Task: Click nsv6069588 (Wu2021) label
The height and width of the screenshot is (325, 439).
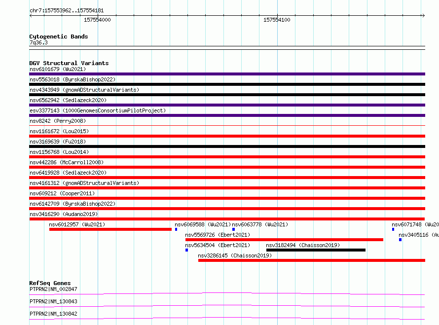Action: [203, 224]
